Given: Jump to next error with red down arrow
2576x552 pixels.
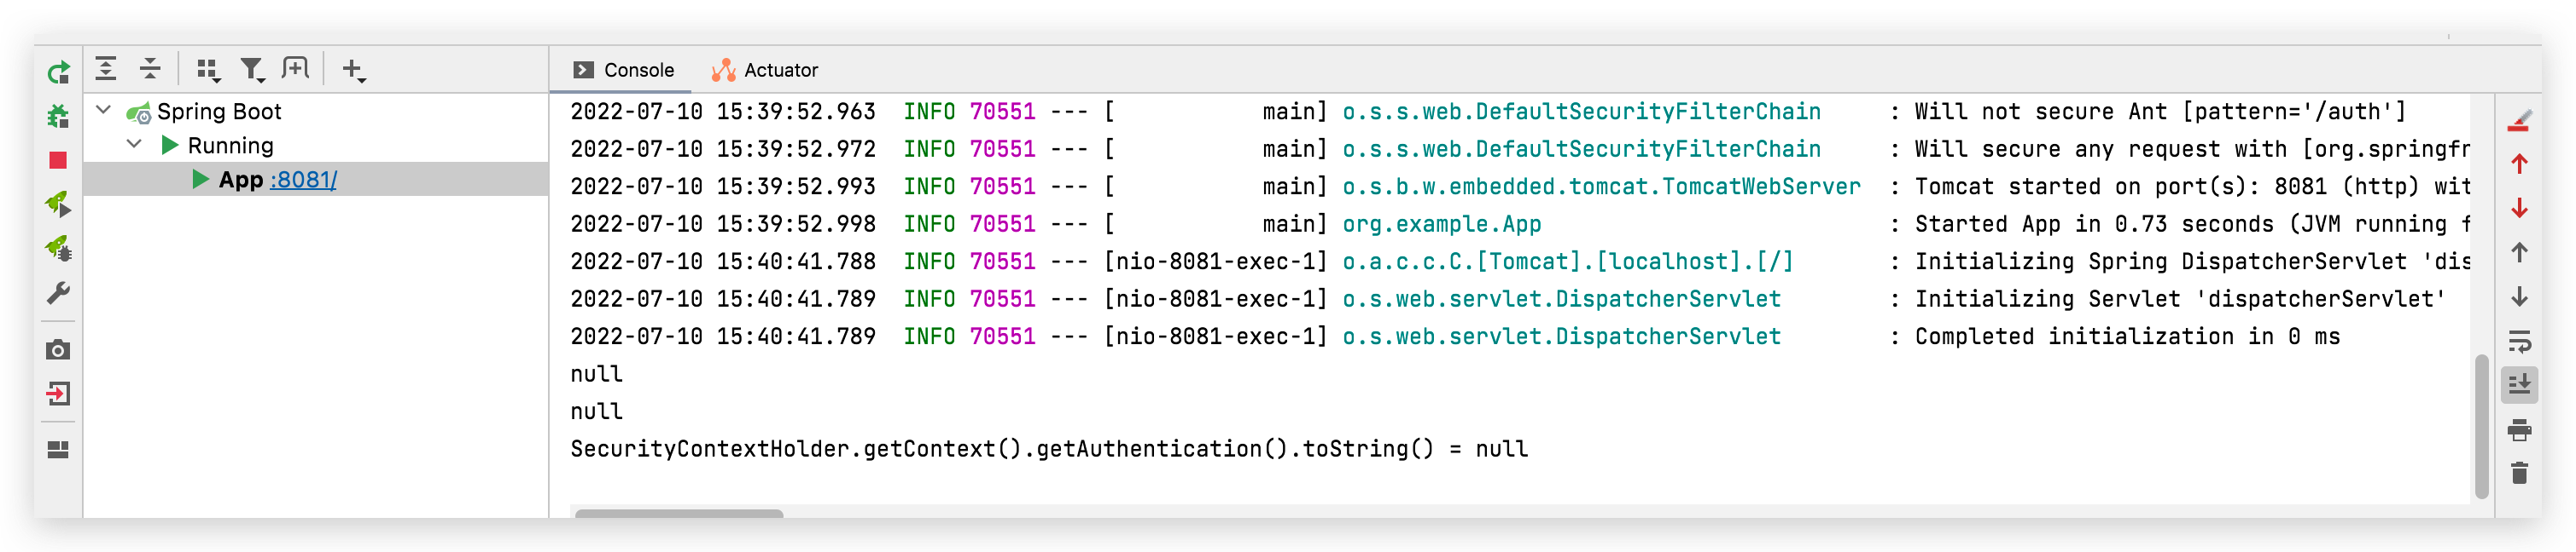Looking at the screenshot, I should pyautogui.click(x=2519, y=208).
